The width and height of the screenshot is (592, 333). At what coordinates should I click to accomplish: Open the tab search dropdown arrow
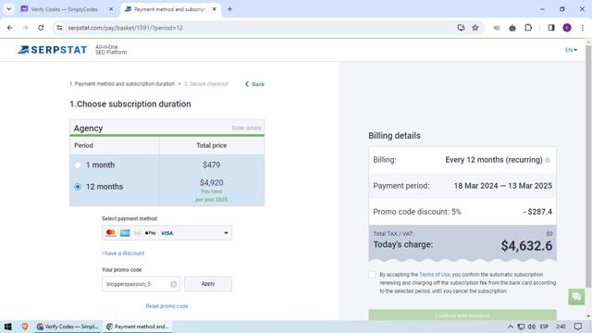click(8, 9)
